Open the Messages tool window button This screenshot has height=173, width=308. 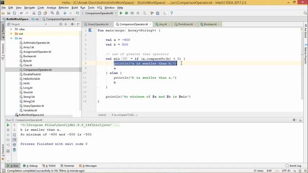[88, 166]
